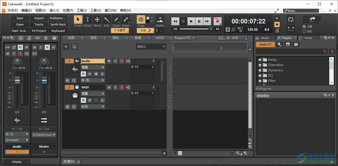Switch to the Notes browser tab
This screenshot has width=338, height=166.
308,38
